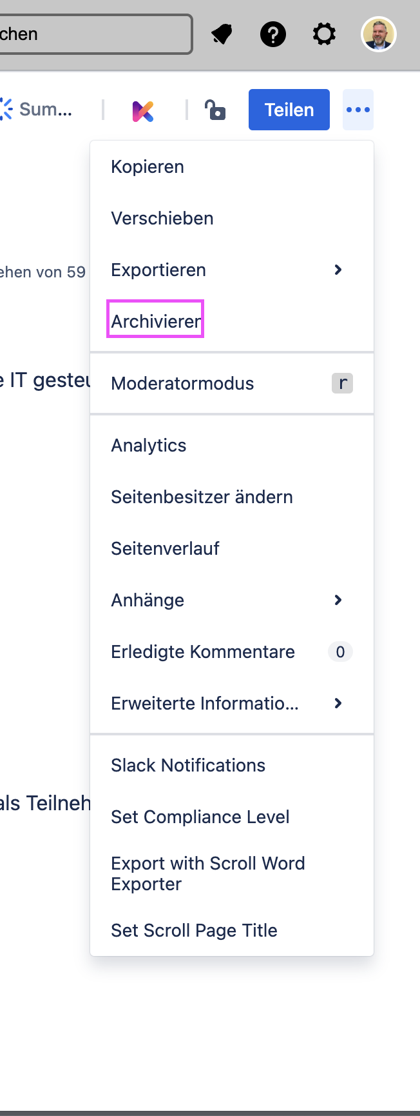This screenshot has height=1116, width=420.
Task: Open the settings gear icon
Action: pyautogui.click(x=324, y=34)
